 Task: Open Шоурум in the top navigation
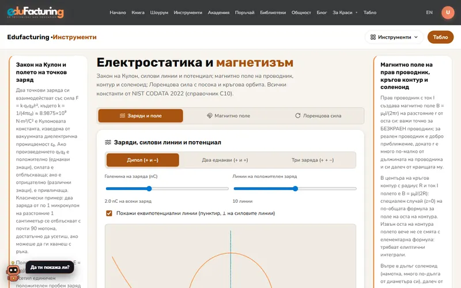pos(159,12)
